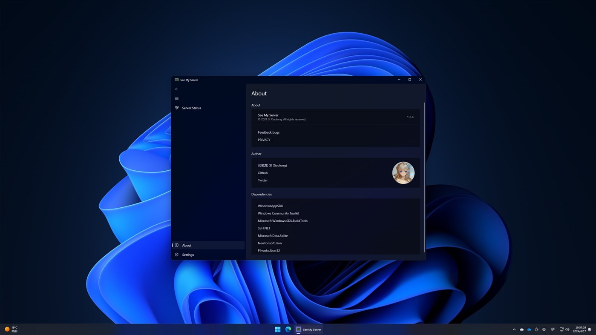Open the notifications bell in the system tray

coord(590,329)
